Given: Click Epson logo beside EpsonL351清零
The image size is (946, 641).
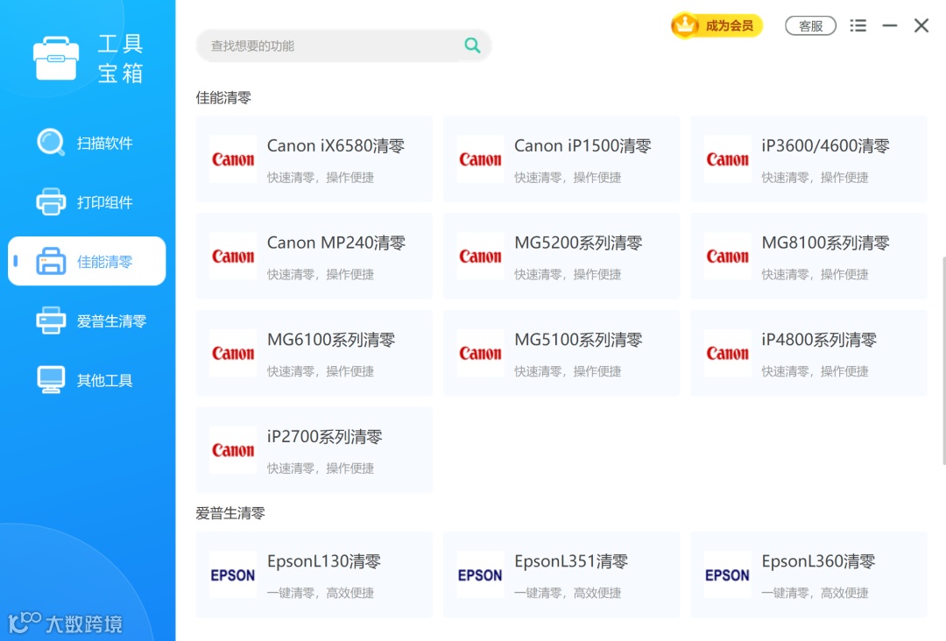Looking at the screenshot, I should [x=480, y=575].
